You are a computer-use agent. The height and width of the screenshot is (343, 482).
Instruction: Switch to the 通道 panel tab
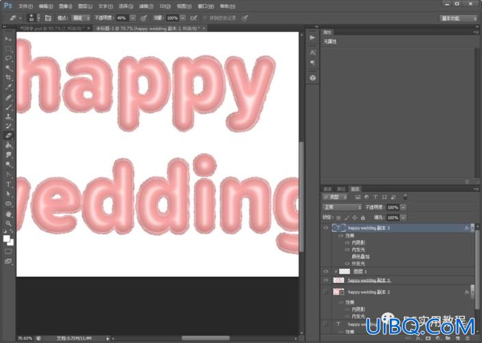tap(327, 189)
